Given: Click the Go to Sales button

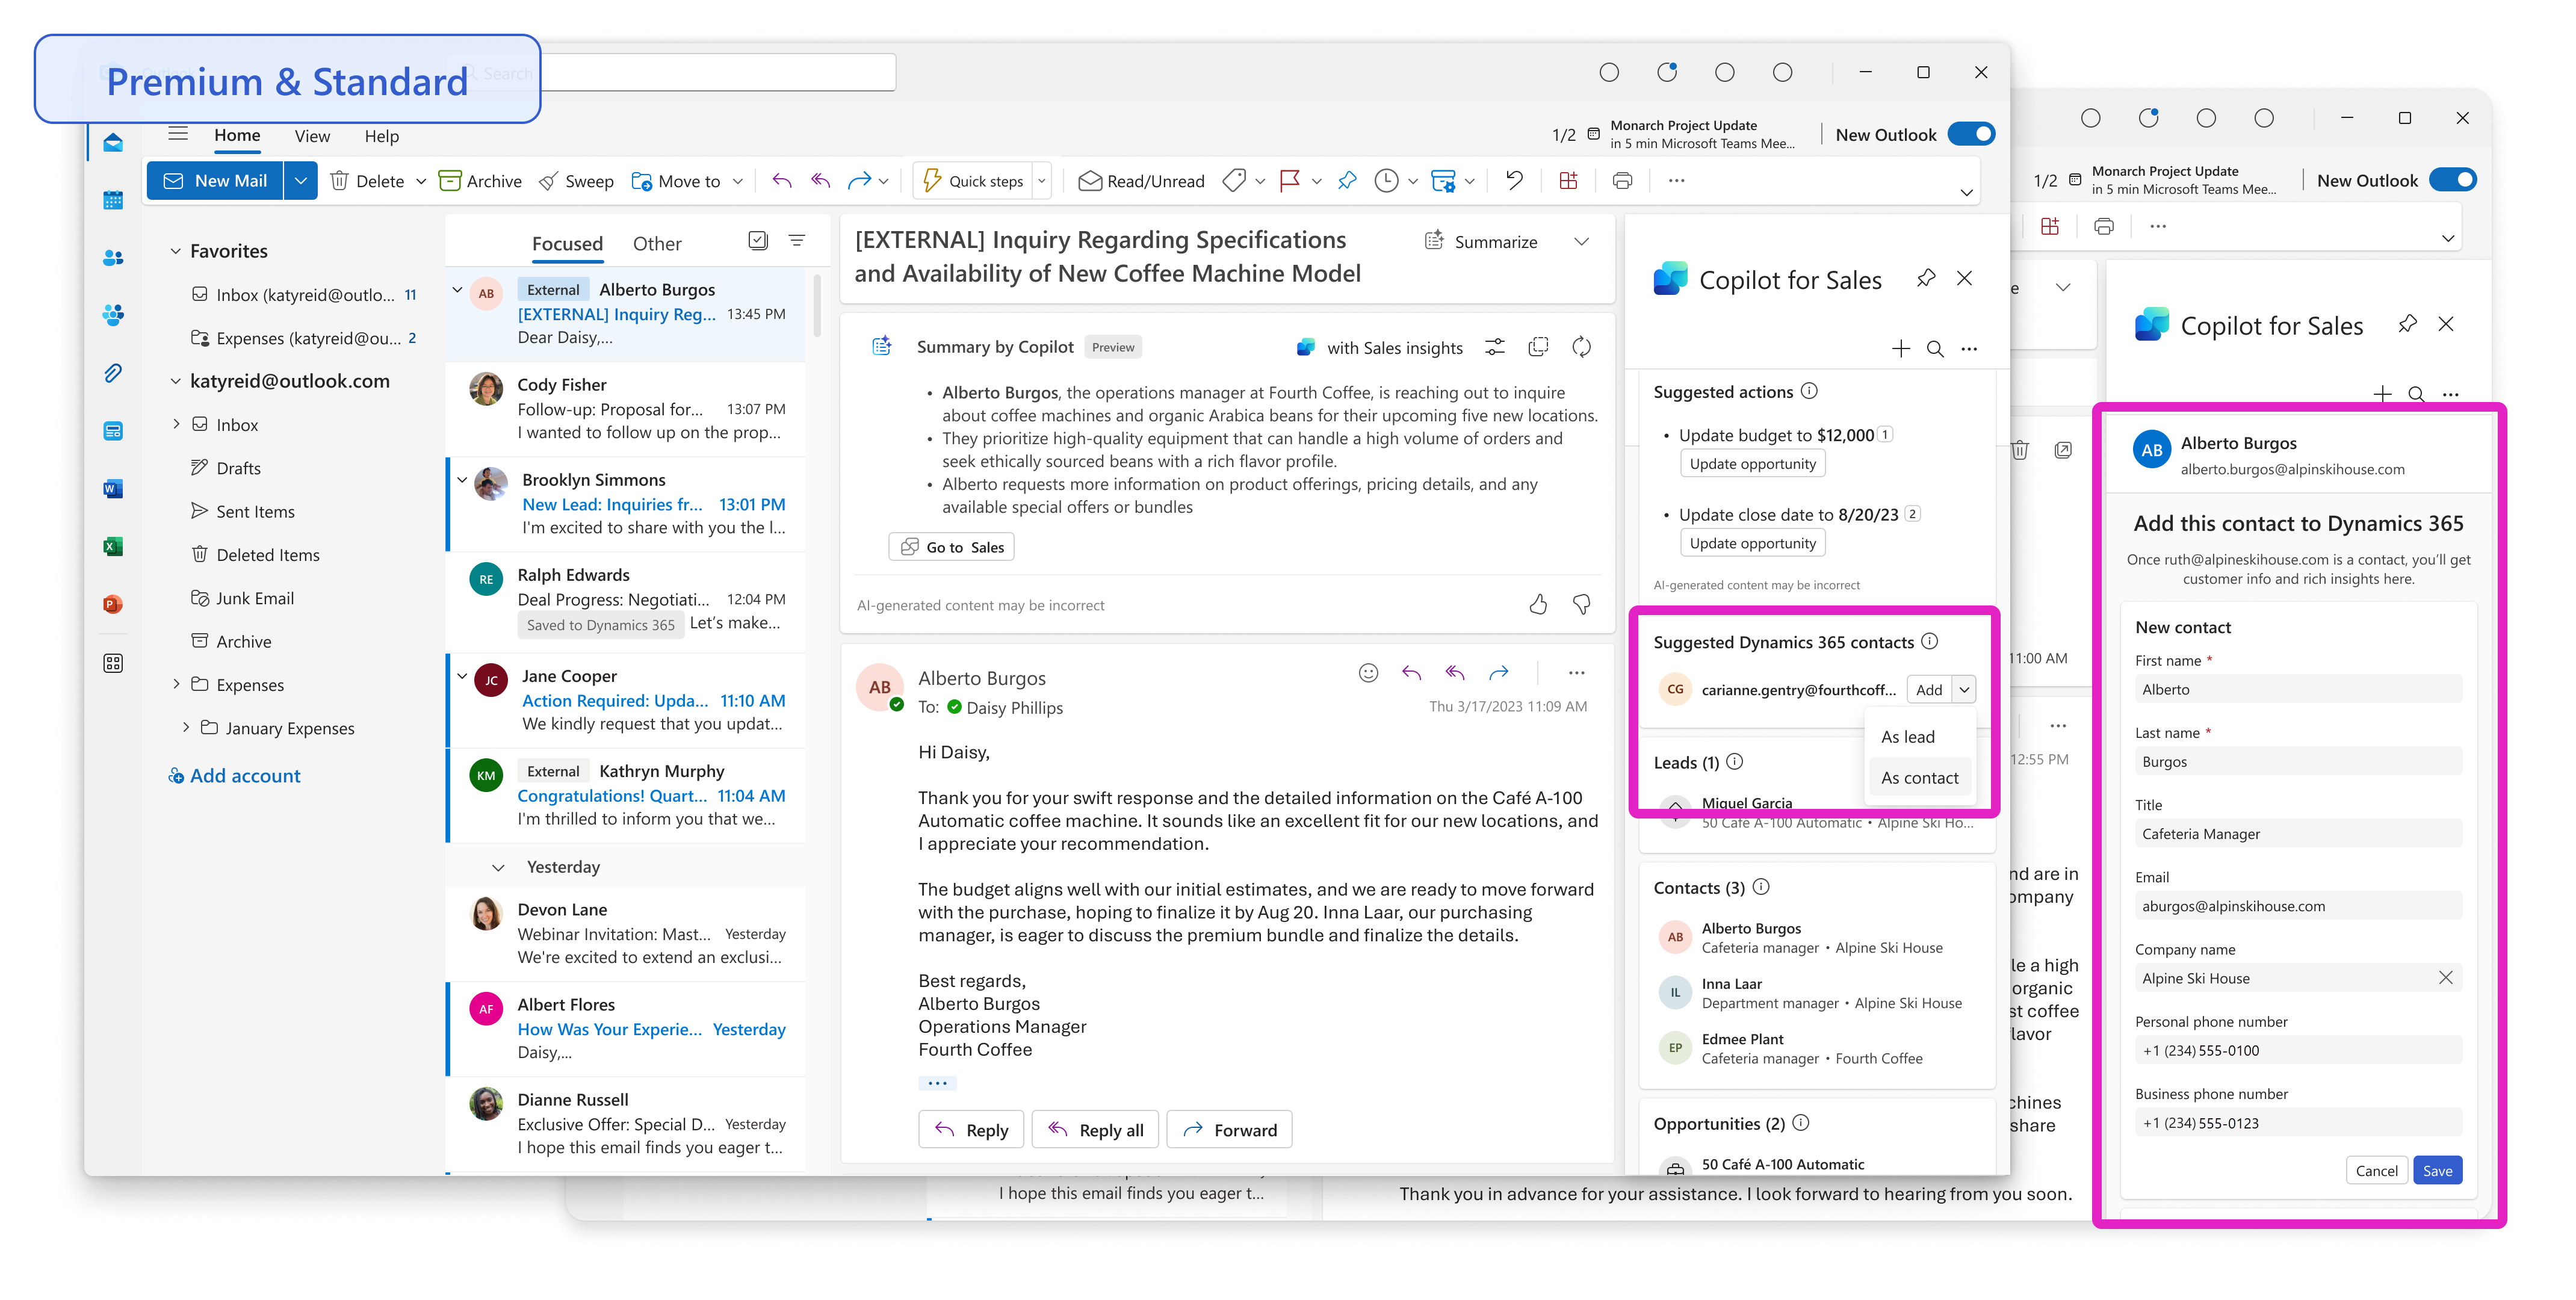Looking at the screenshot, I should coord(950,546).
